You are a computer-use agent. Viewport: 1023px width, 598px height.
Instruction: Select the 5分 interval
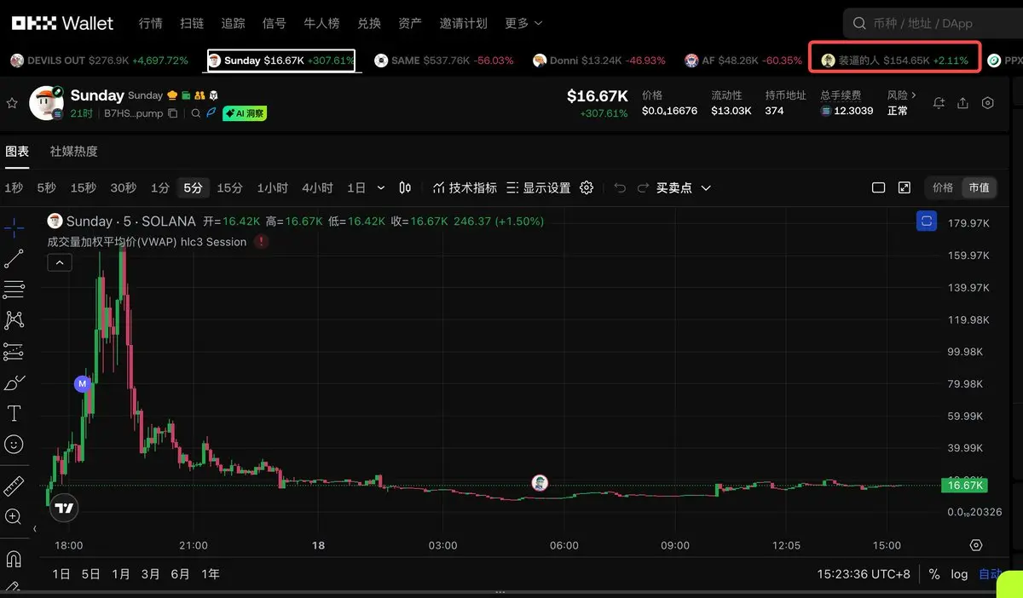pos(194,187)
